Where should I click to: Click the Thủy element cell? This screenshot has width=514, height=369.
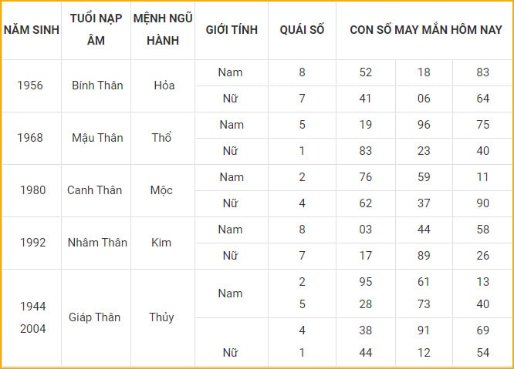161,317
